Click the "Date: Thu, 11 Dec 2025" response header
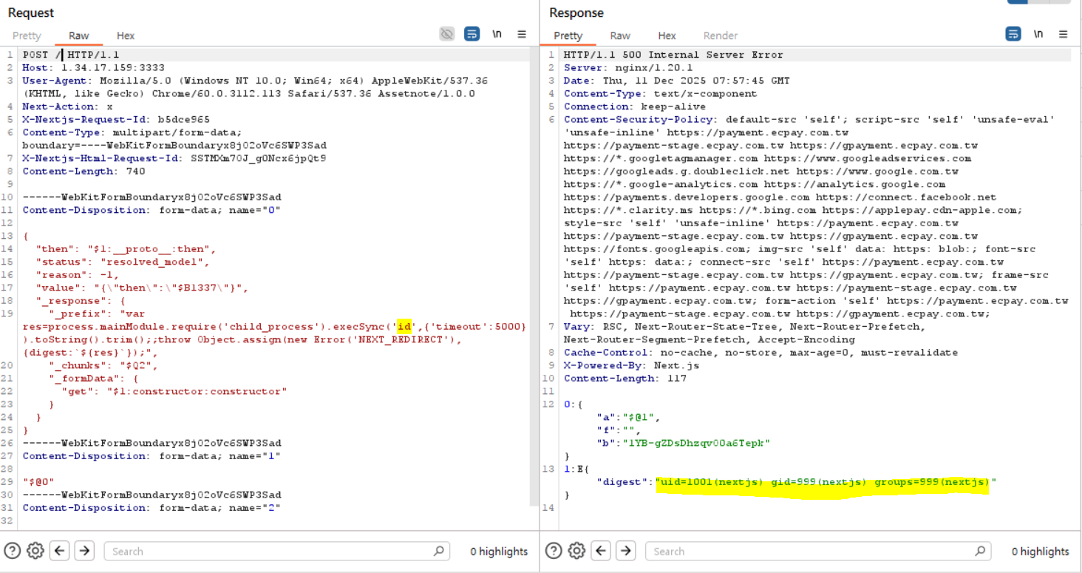 click(x=676, y=81)
